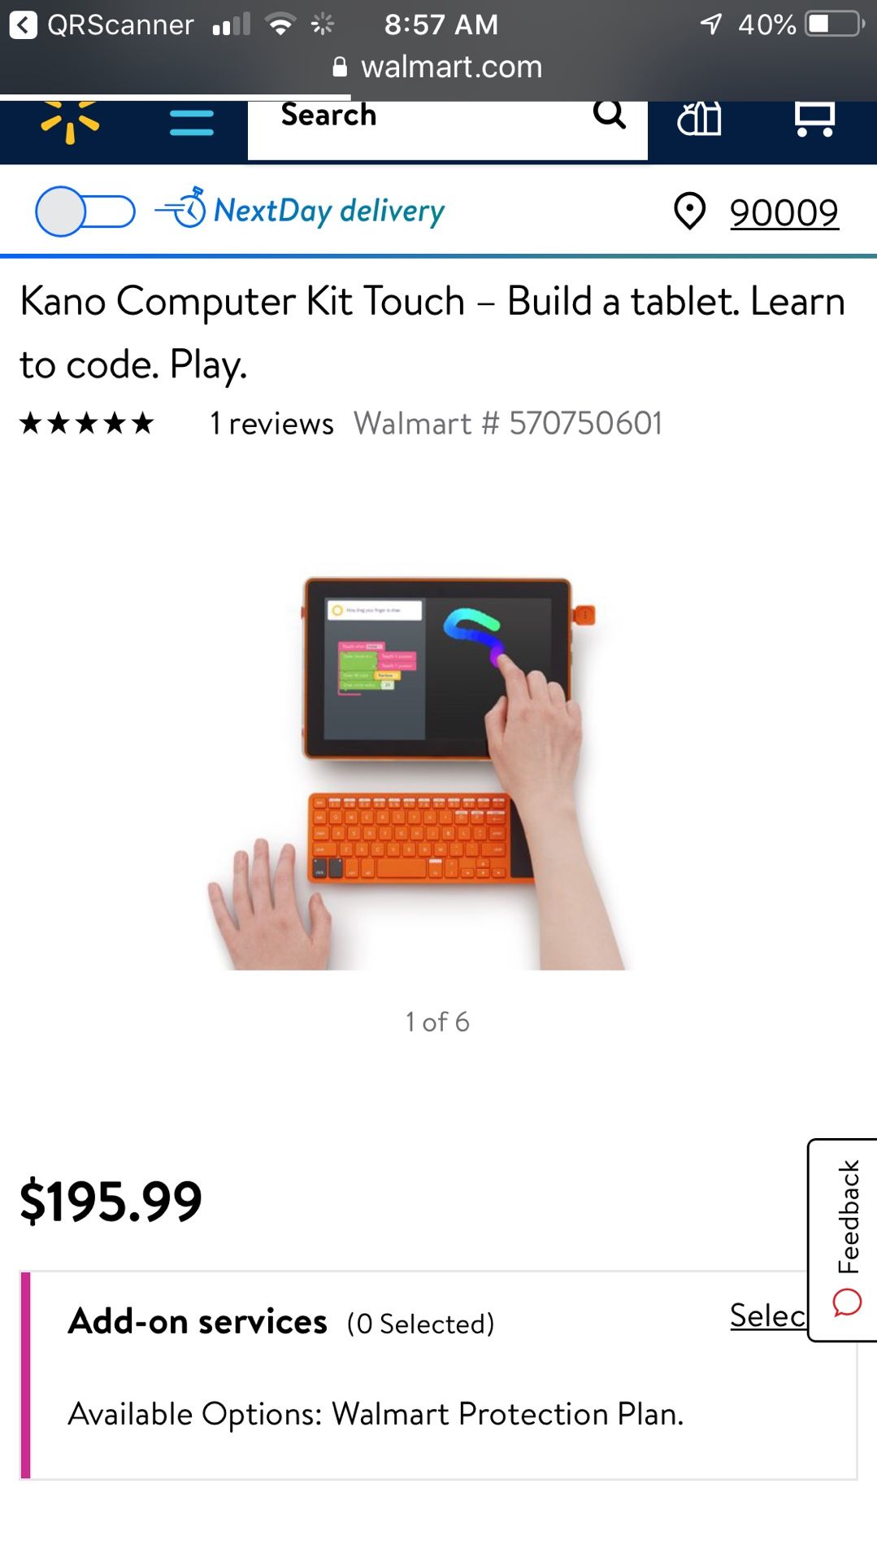Click Select for Add-on services
This screenshot has width=877, height=1562.
[x=768, y=1315]
